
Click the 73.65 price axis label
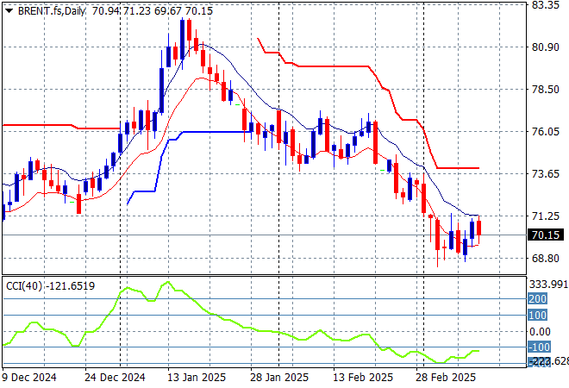pos(546,174)
